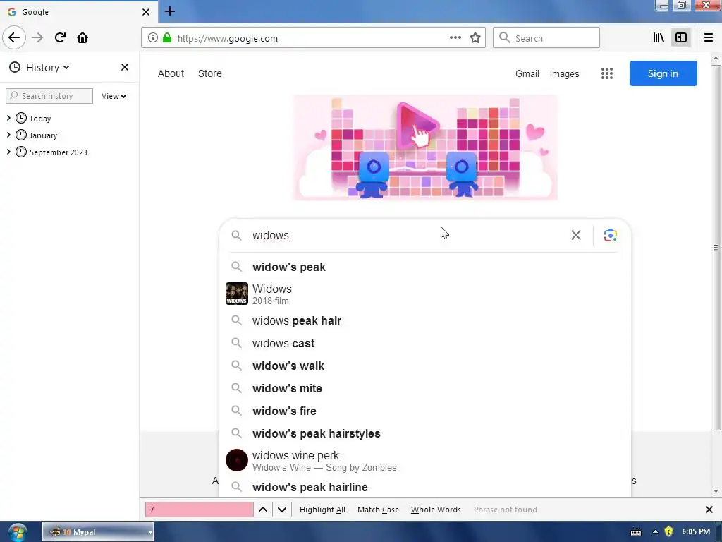Open the Google apps grid

(x=607, y=73)
